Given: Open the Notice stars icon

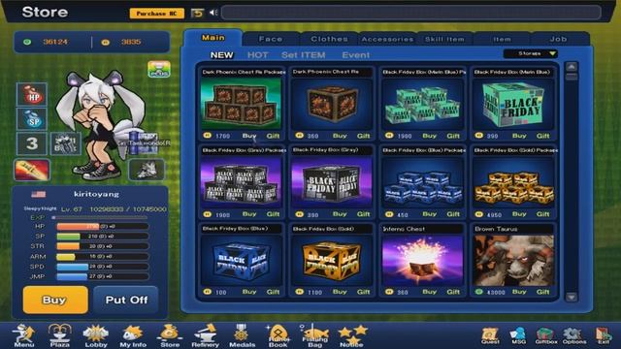Looking at the screenshot, I should click(351, 335).
